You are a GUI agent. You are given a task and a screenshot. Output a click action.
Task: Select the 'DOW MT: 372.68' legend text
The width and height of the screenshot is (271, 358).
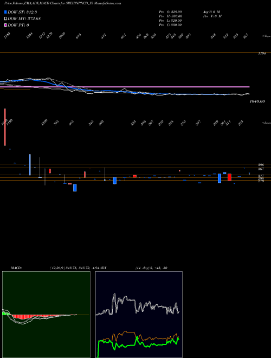[24, 18]
